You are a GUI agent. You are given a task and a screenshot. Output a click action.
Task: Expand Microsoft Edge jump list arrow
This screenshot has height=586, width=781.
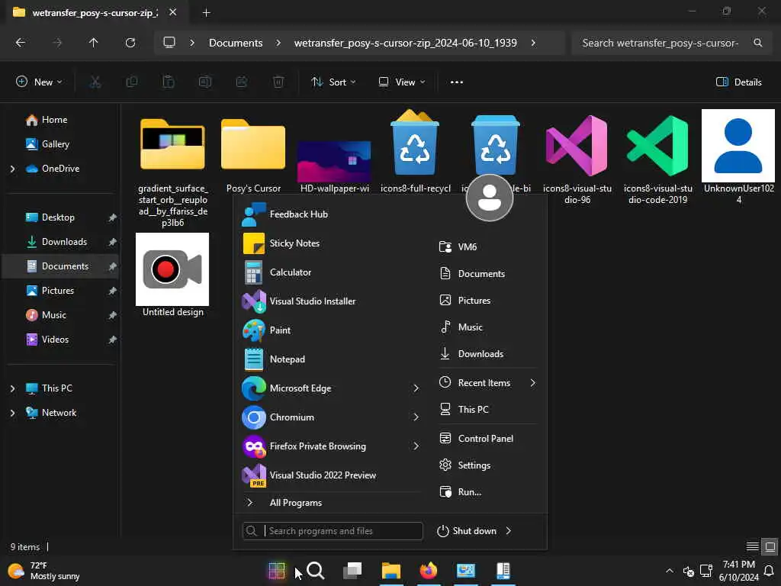tap(416, 388)
